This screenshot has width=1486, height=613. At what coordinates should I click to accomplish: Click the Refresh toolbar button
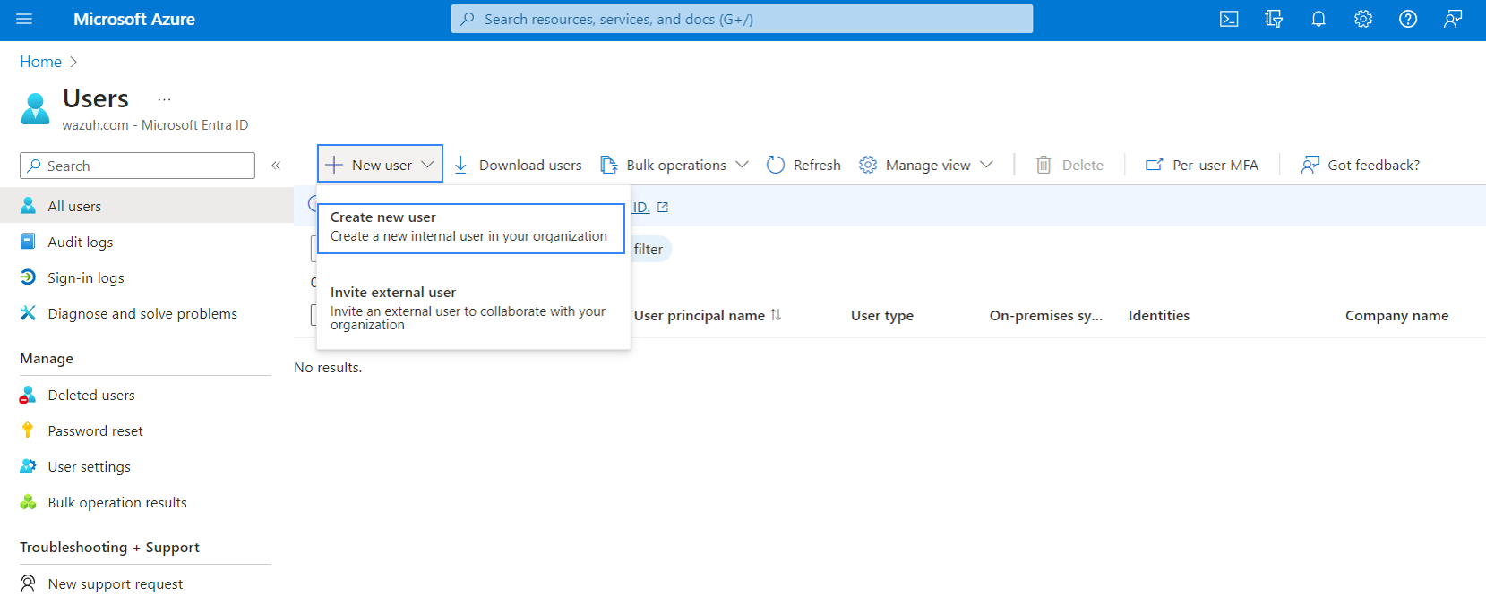(x=803, y=165)
